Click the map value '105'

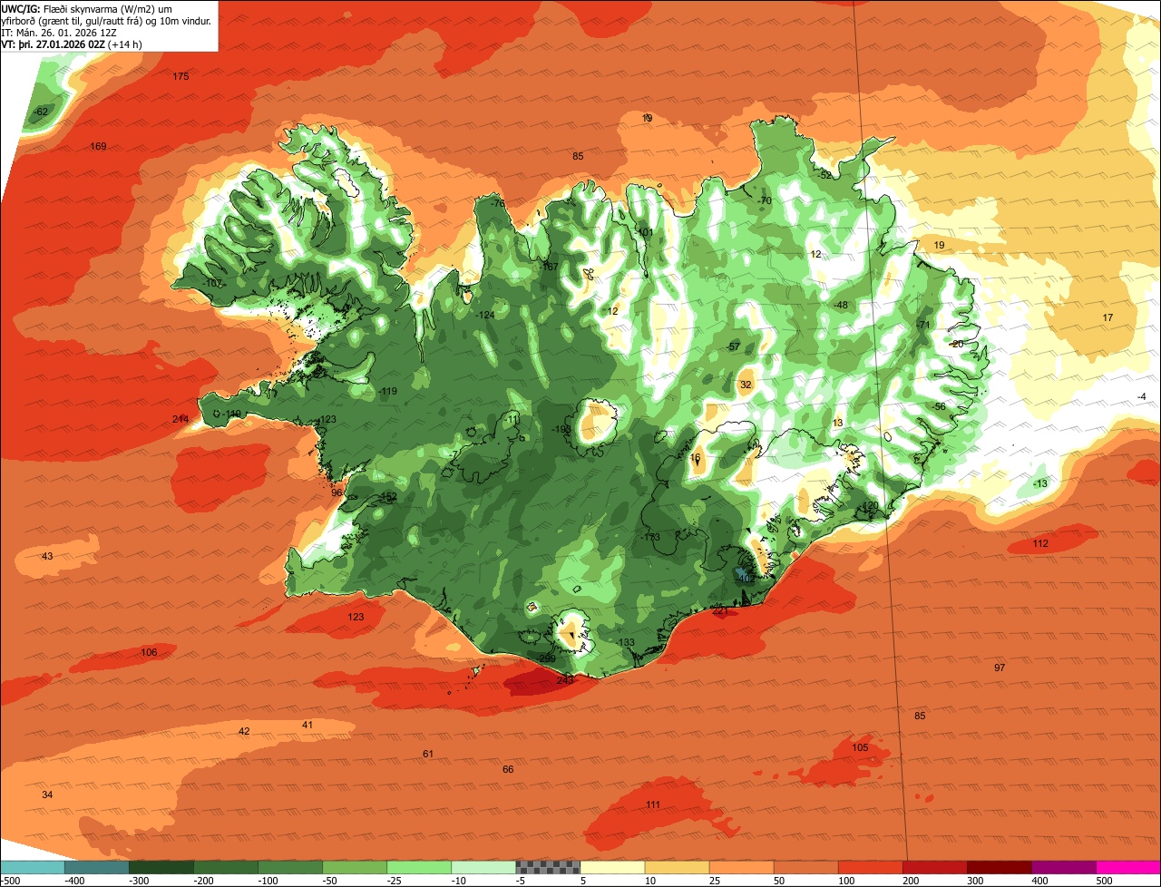tap(860, 747)
